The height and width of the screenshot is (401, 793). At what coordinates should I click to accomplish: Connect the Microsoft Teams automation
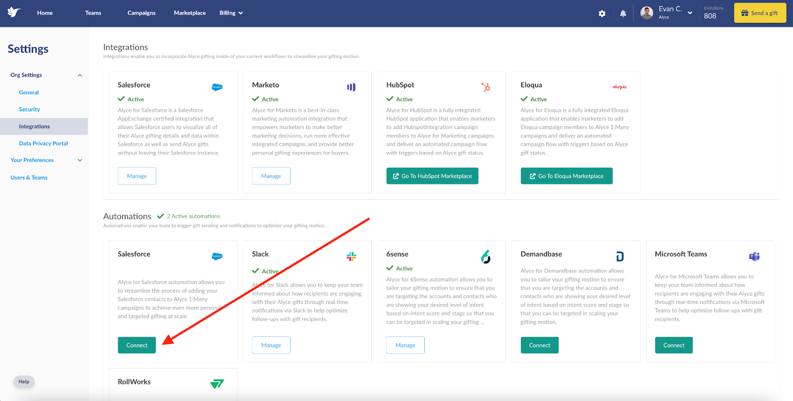674,345
